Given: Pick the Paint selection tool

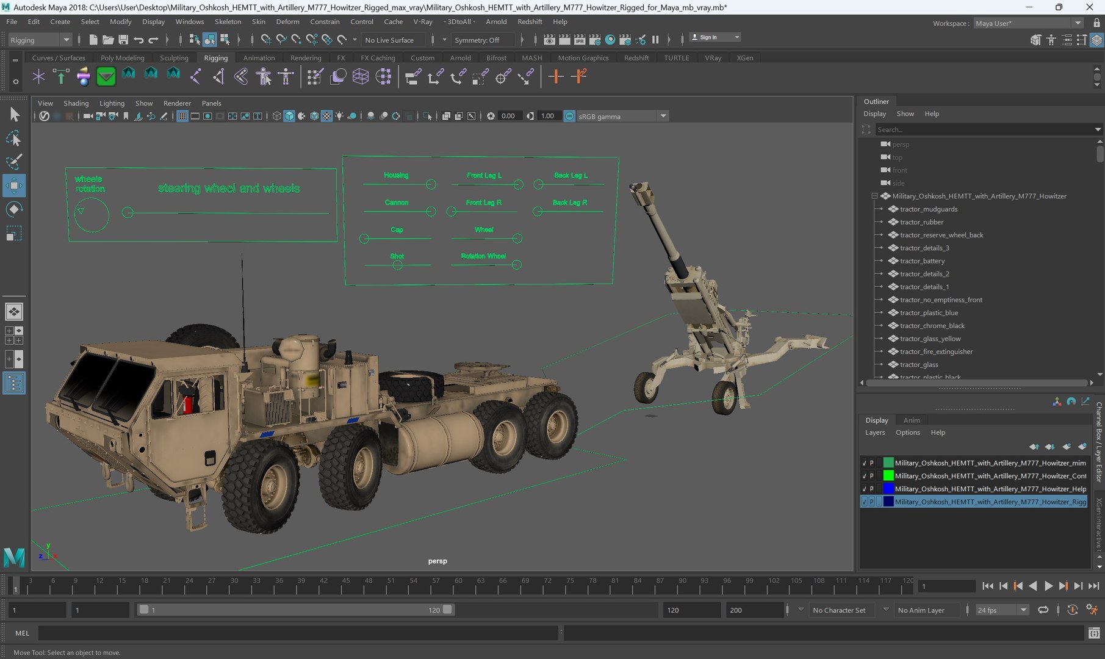Looking at the screenshot, I should (13, 162).
